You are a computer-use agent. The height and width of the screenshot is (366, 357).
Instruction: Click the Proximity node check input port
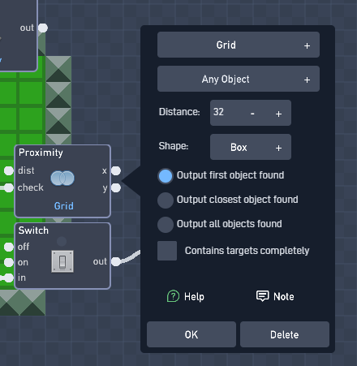pos(9,187)
